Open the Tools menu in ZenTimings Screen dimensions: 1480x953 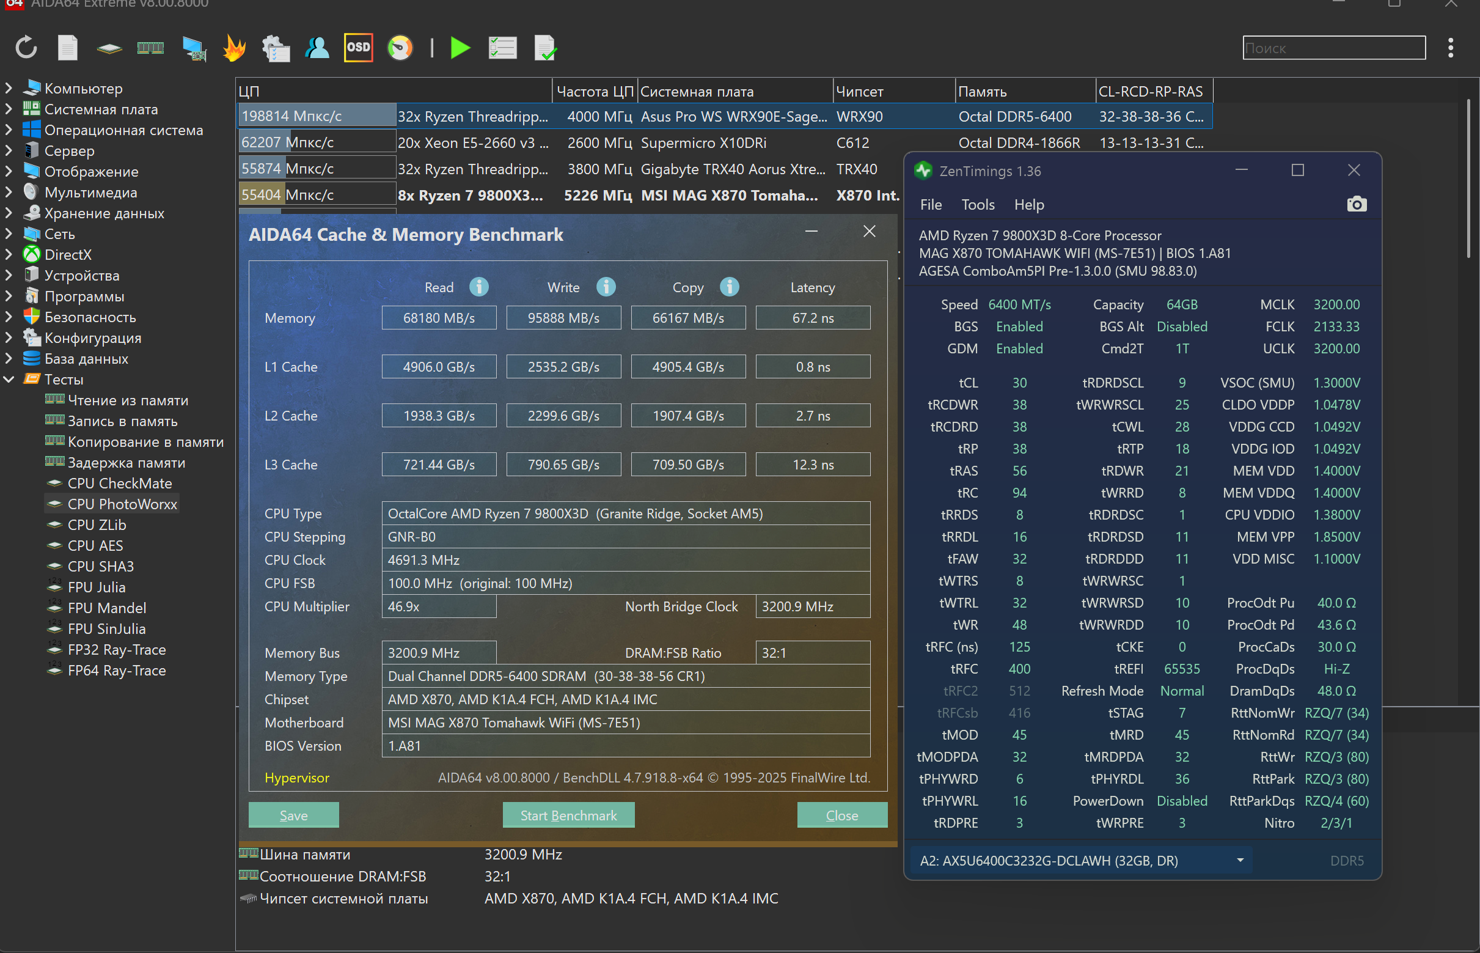(x=978, y=205)
